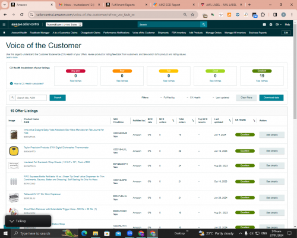Open the CX Health filter dropdown
Screen dimensions: 297x238
tap(194, 98)
